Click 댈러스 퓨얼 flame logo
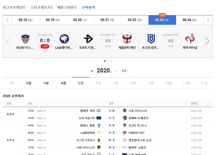The image size is (221, 155). pyautogui.click(x=99, y=125)
